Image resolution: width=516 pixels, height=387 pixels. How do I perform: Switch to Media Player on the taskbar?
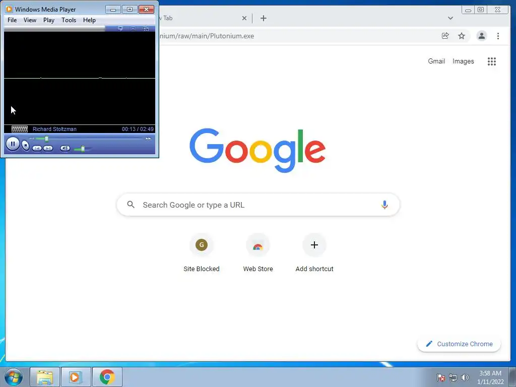(76, 377)
